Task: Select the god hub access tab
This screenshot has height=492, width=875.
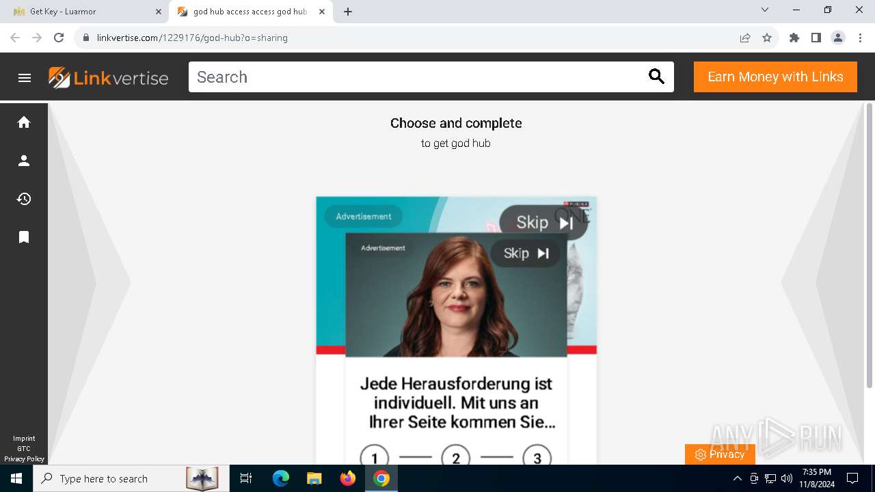Action: [250, 12]
